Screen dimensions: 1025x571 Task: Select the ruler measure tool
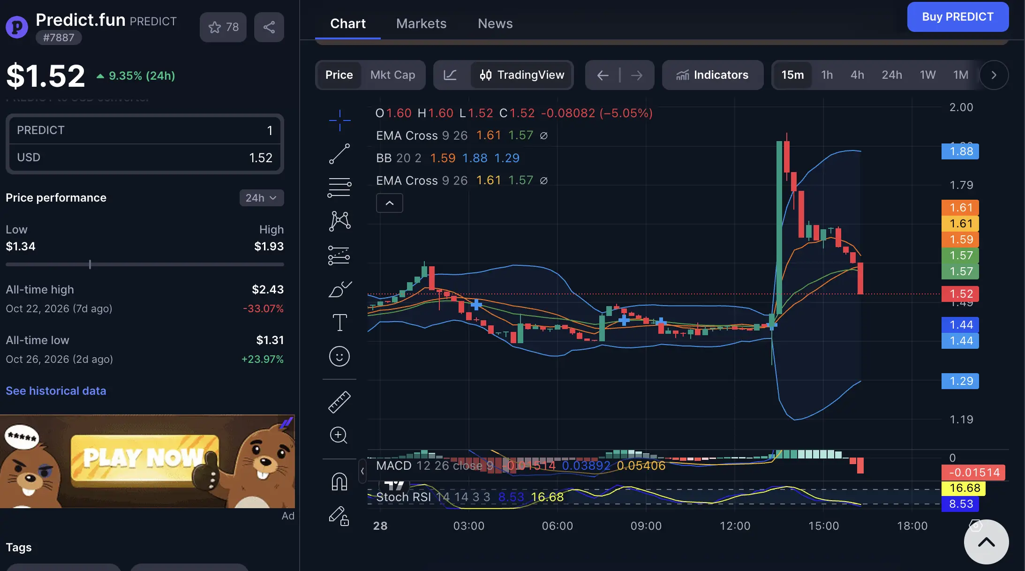pos(339,402)
